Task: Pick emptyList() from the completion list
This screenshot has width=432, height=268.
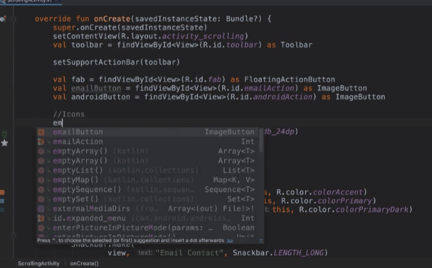Action: (147, 170)
